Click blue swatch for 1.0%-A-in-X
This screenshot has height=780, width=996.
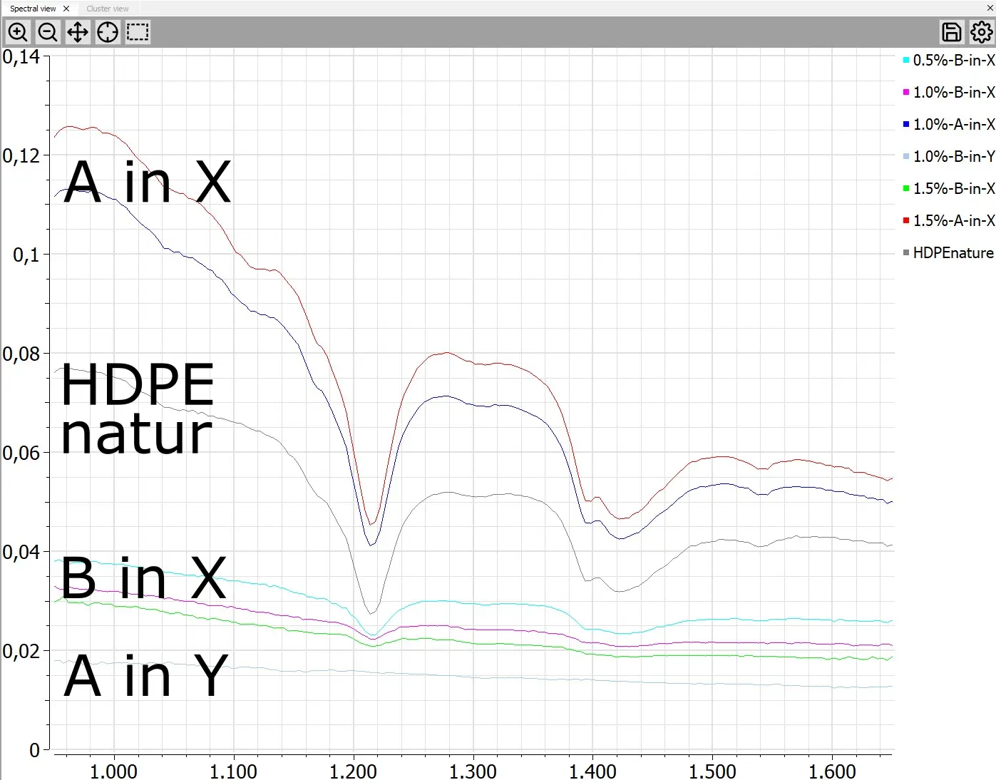tap(906, 124)
